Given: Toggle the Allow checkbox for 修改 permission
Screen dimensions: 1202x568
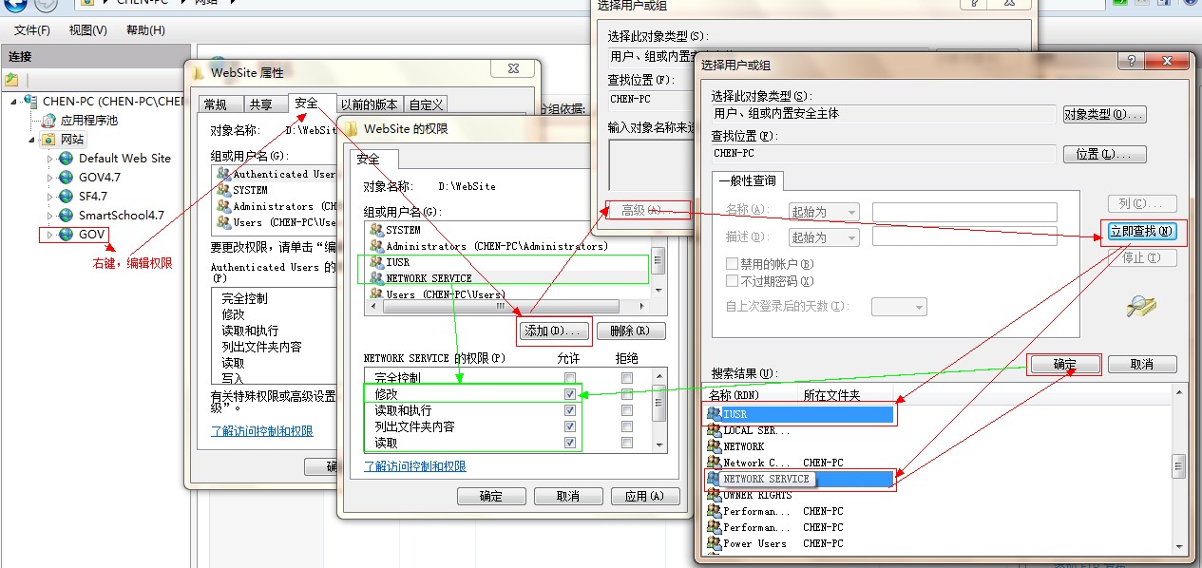Looking at the screenshot, I should click(x=569, y=393).
